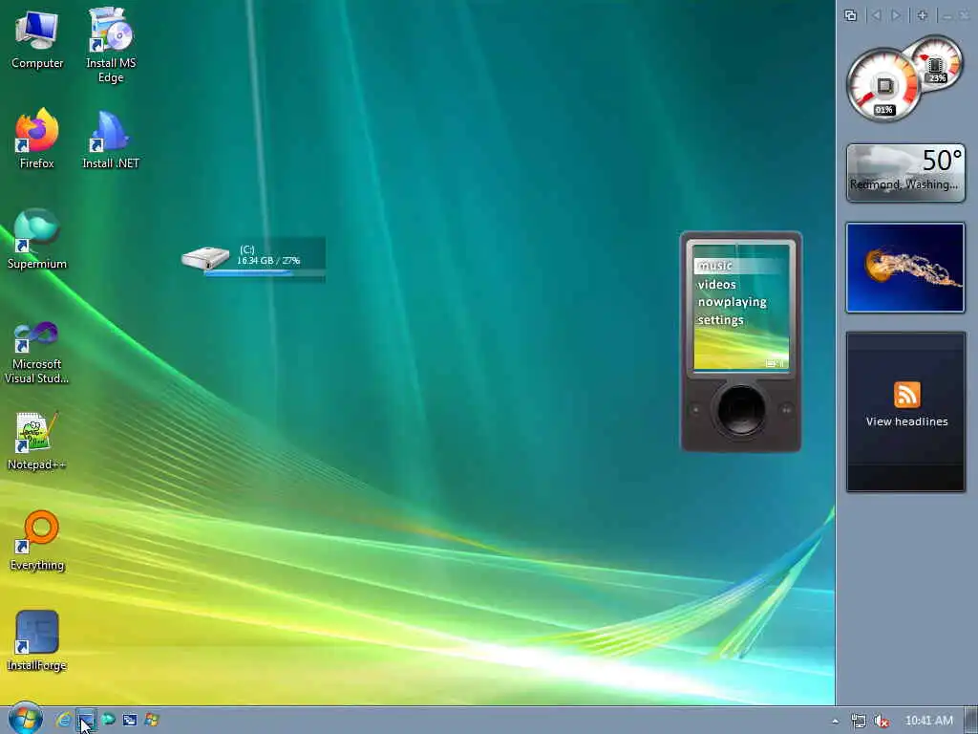Click the (C:) drive meter gadget

point(252,258)
